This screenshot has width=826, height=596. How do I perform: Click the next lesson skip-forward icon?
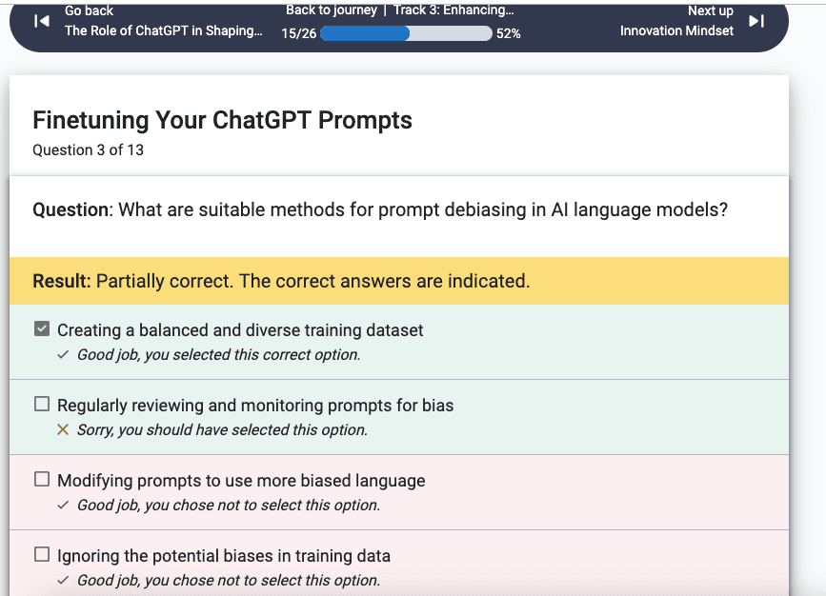[x=756, y=21]
